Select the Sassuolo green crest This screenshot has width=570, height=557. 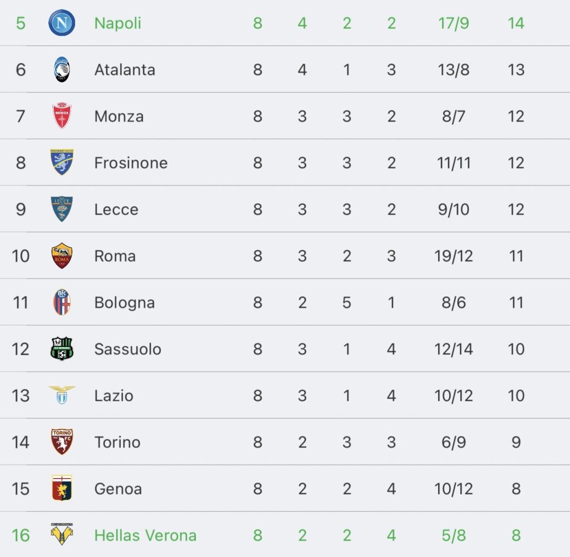pyautogui.click(x=62, y=349)
